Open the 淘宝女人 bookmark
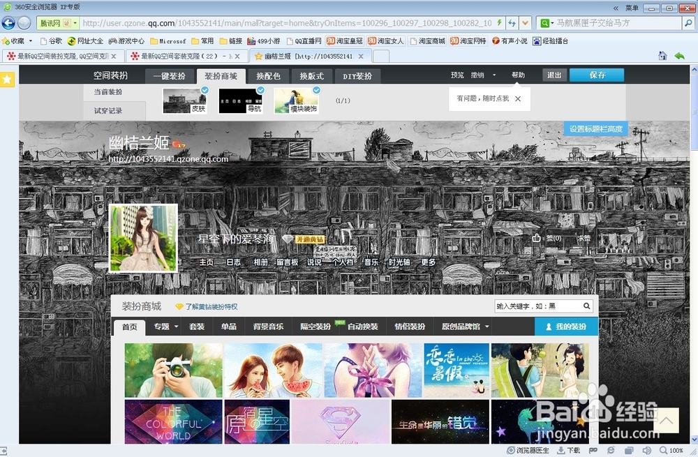This screenshot has width=698, height=457. (x=386, y=41)
